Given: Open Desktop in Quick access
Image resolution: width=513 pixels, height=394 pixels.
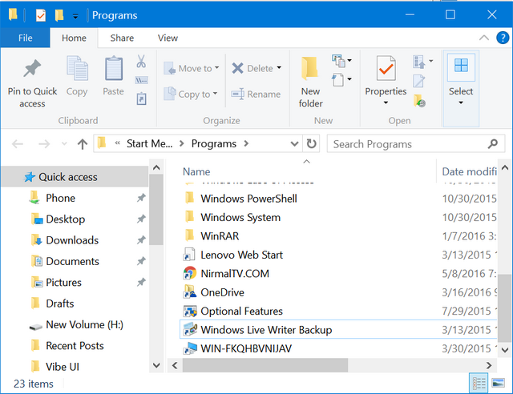Looking at the screenshot, I should click(x=66, y=219).
